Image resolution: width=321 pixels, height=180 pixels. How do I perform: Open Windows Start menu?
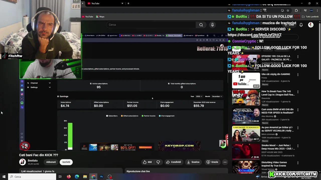pyautogui.click(x=4, y=177)
